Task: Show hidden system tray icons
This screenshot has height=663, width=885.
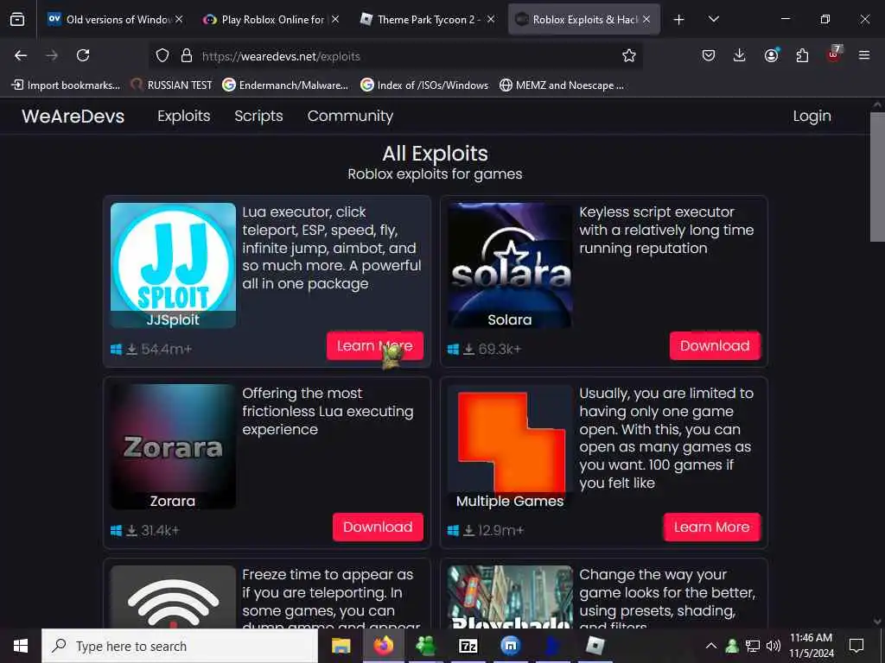Action: coord(711,646)
